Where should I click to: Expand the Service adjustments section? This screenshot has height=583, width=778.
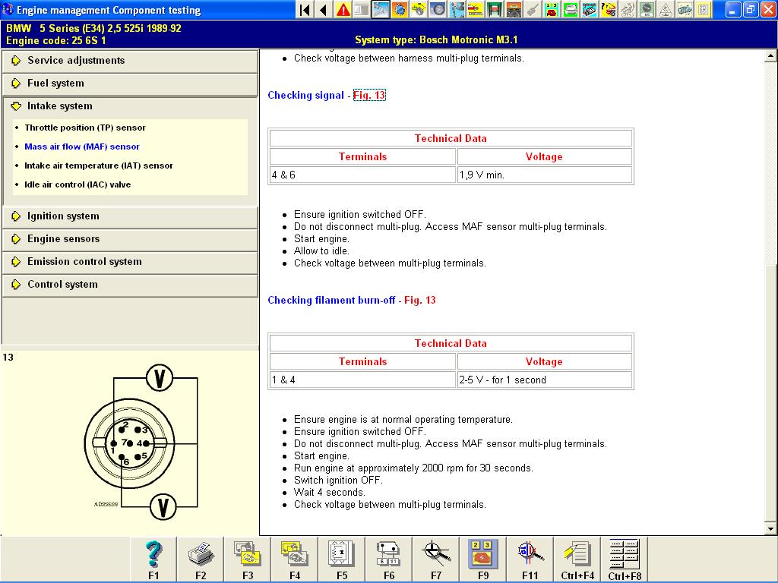pyautogui.click(x=130, y=61)
